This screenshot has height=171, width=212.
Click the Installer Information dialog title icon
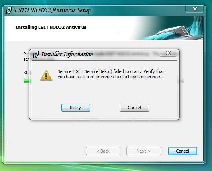(x=36, y=55)
